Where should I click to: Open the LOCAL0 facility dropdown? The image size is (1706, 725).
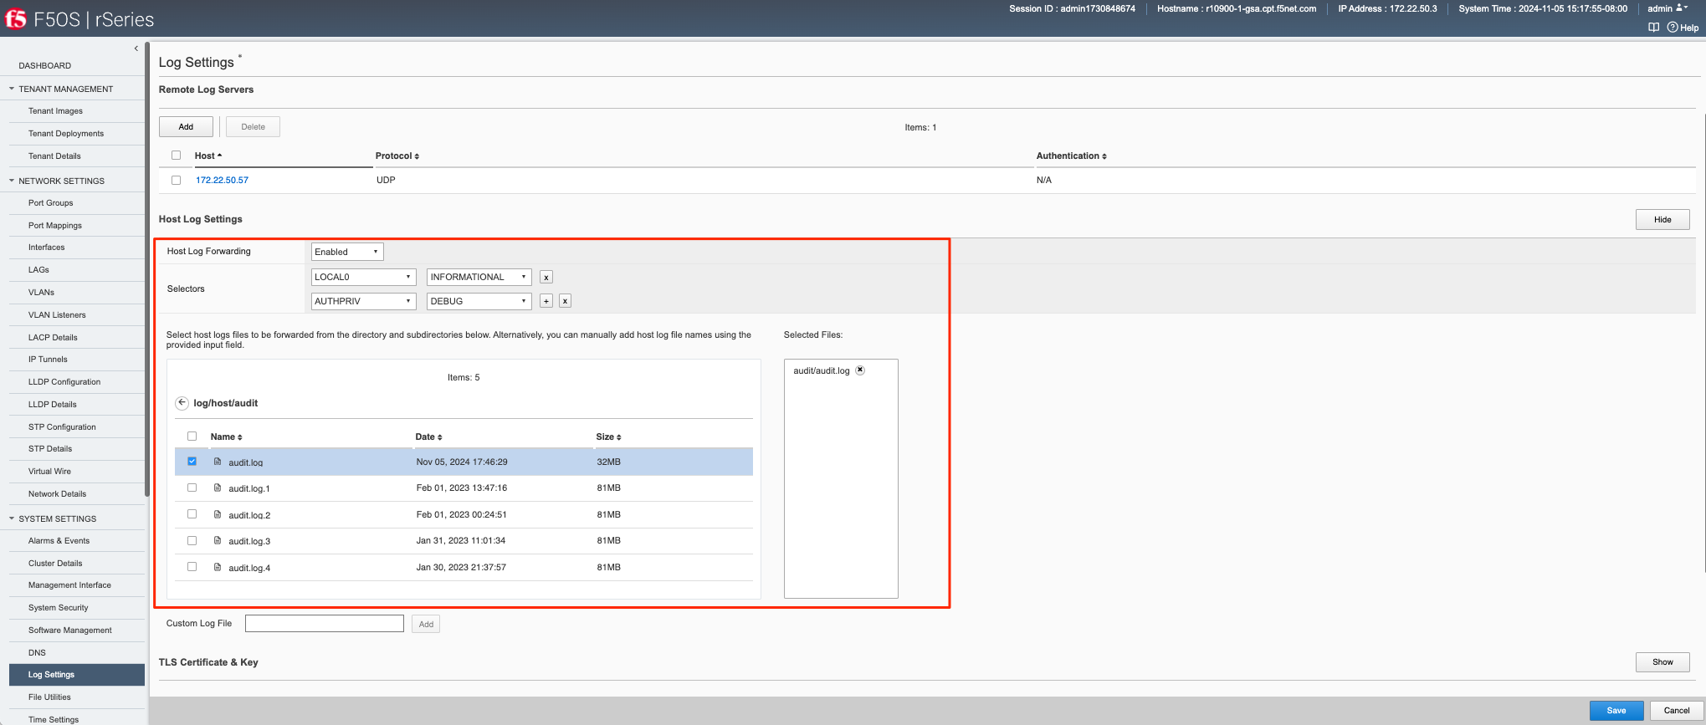[x=363, y=277]
